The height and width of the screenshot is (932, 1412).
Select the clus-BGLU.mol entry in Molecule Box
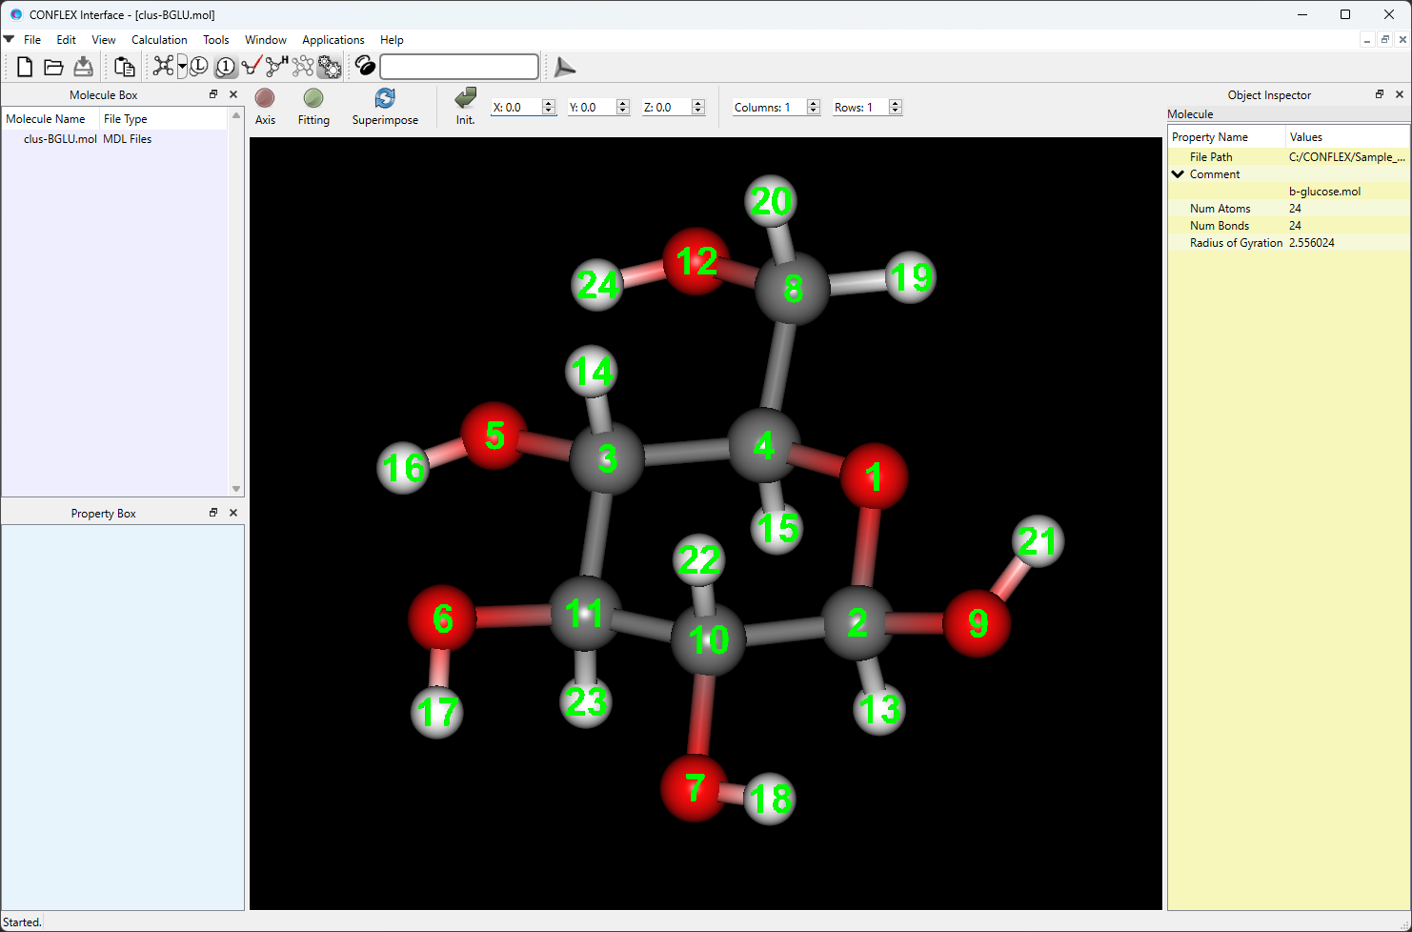pyautogui.click(x=61, y=138)
